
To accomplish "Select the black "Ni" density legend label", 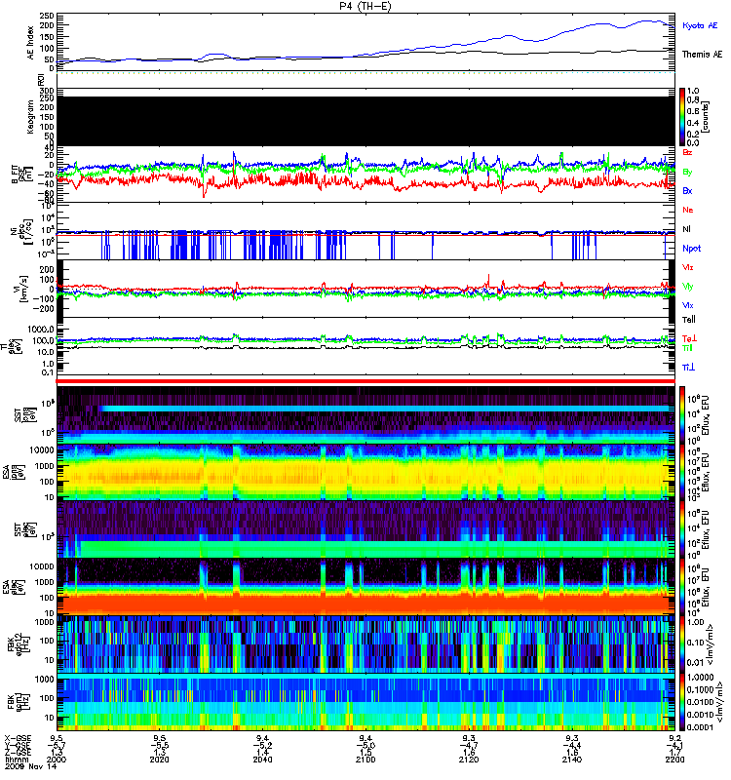I will [x=686, y=229].
